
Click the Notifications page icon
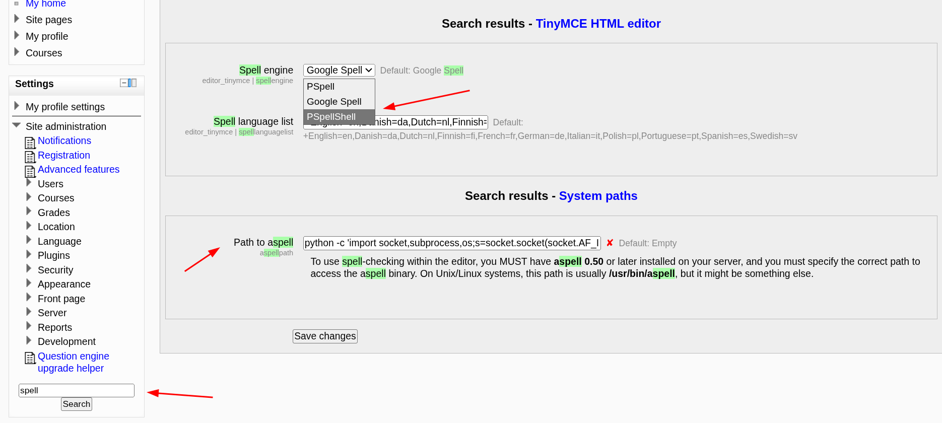tap(30, 143)
